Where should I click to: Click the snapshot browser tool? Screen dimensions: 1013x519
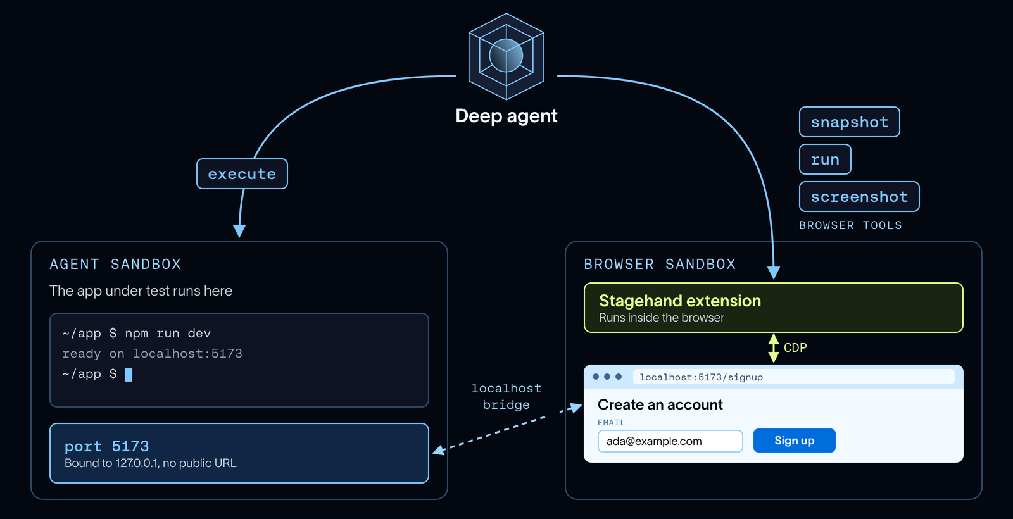849,122
